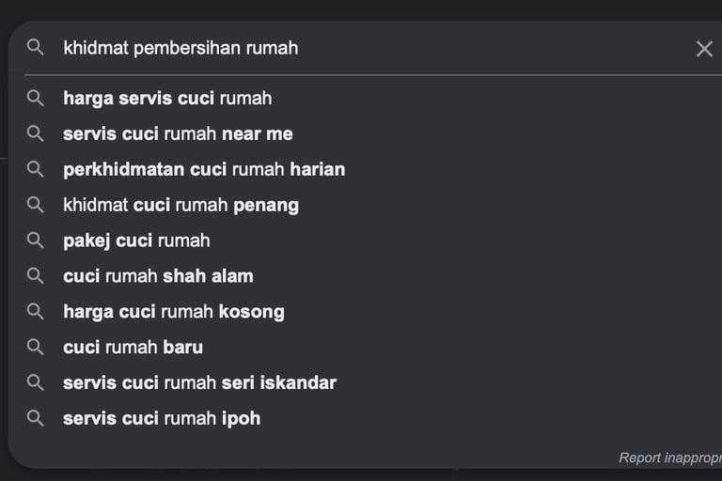722x481 pixels.
Task: Click magnifier icon beside 'cuci rumah baru'
Action: pos(36,348)
